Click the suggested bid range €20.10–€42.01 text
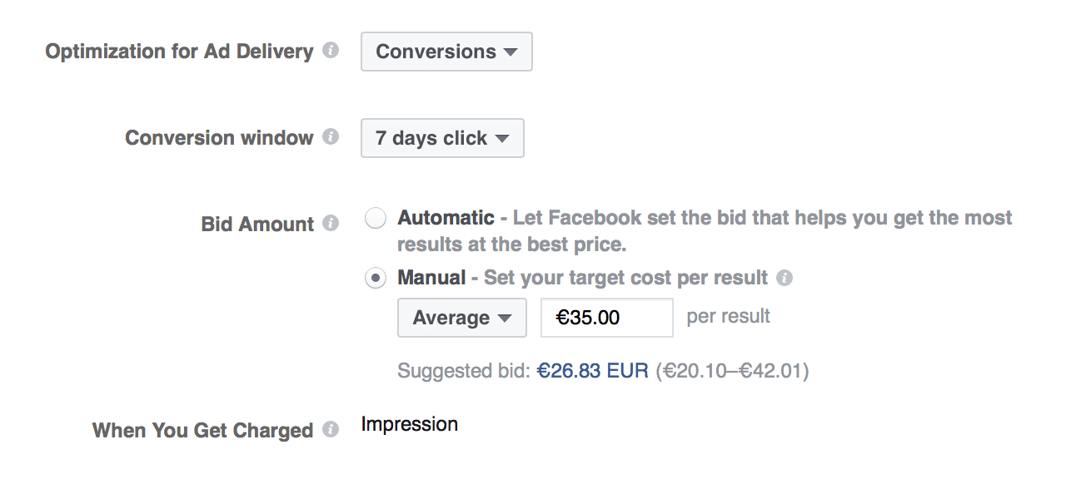This screenshot has width=1071, height=484. click(x=732, y=371)
